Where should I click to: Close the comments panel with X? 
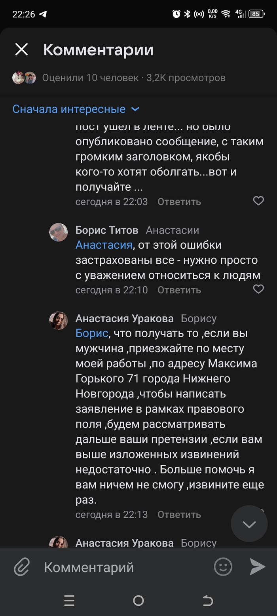tap(21, 50)
